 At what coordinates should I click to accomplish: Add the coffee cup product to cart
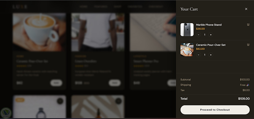[x=56, y=83]
